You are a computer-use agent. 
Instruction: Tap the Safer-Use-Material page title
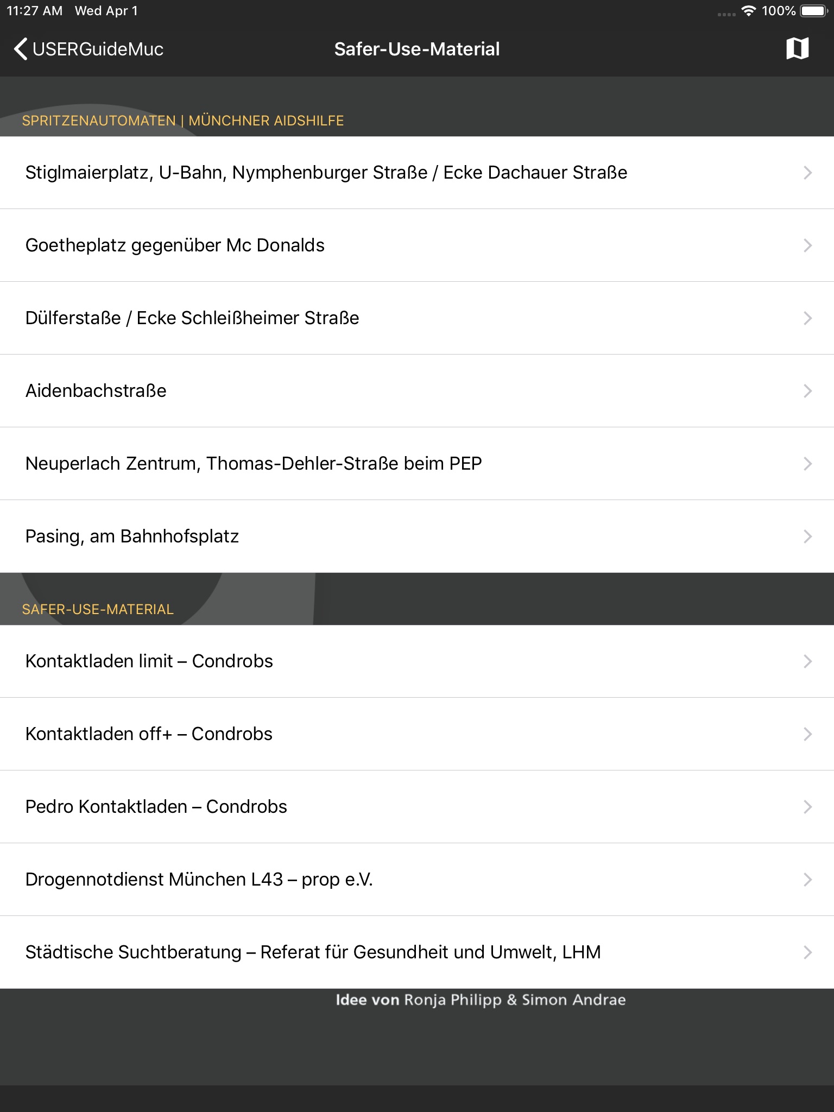point(417,49)
